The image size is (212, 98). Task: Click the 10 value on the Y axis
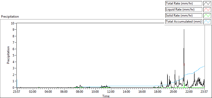pos(13,23)
